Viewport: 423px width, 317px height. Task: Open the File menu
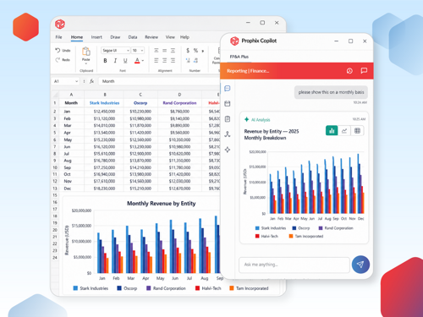[58, 37]
